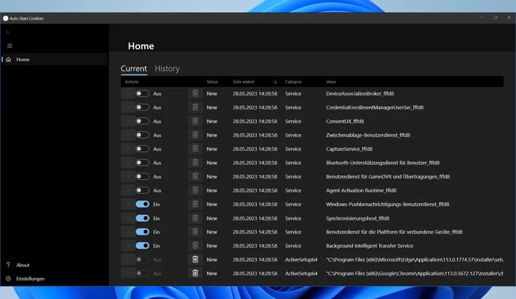Remove Zwischenablage-Benutzerdienst_fffd8 with trash icon

pos(195,135)
